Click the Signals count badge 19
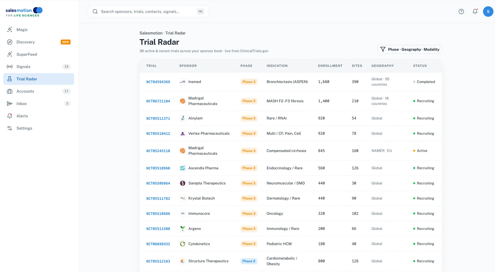Screen dimensions: 495x272 66,67
